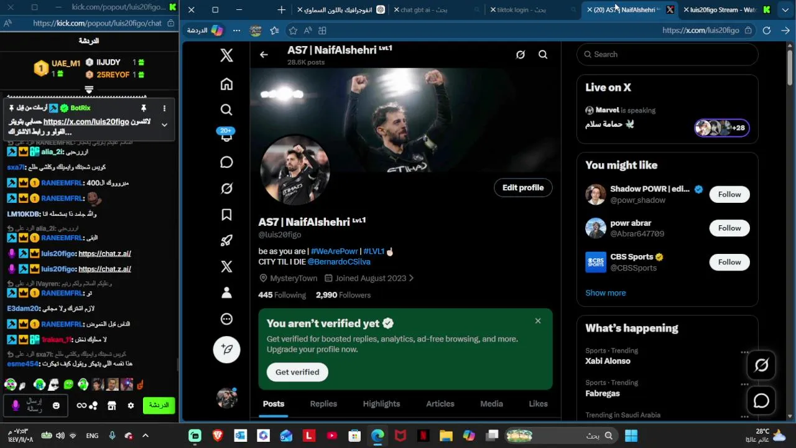
Task: Open Grok icon in X sidebar
Action: pyautogui.click(x=226, y=188)
